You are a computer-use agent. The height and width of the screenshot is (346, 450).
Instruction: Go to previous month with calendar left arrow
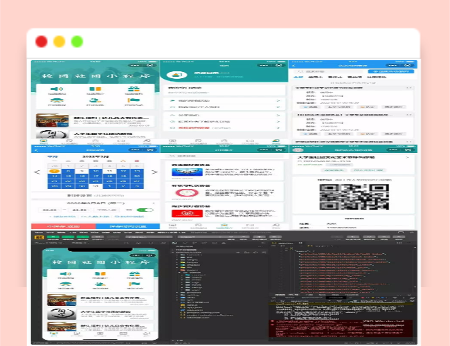click(x=37, y=172)
